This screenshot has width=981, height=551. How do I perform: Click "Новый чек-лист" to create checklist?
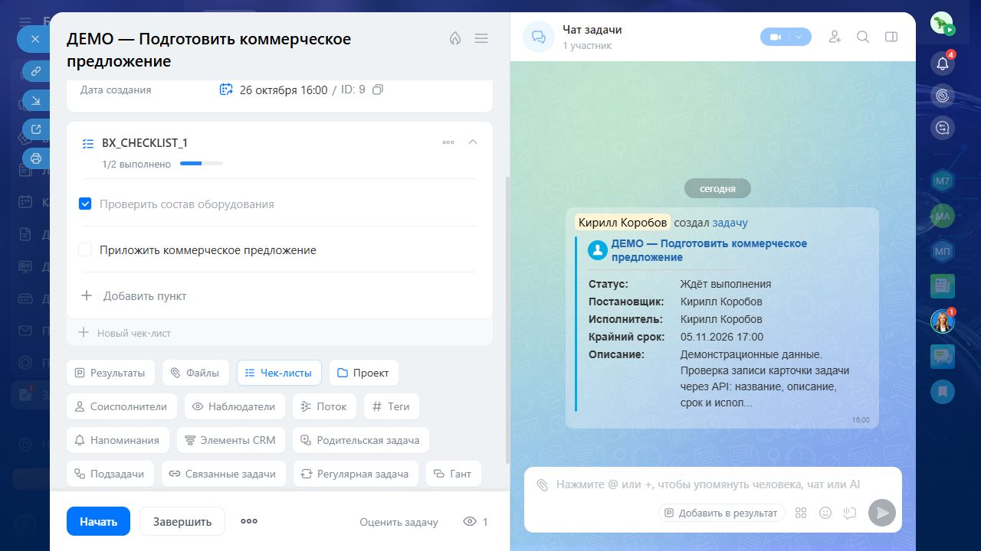[x=124, y=333]
